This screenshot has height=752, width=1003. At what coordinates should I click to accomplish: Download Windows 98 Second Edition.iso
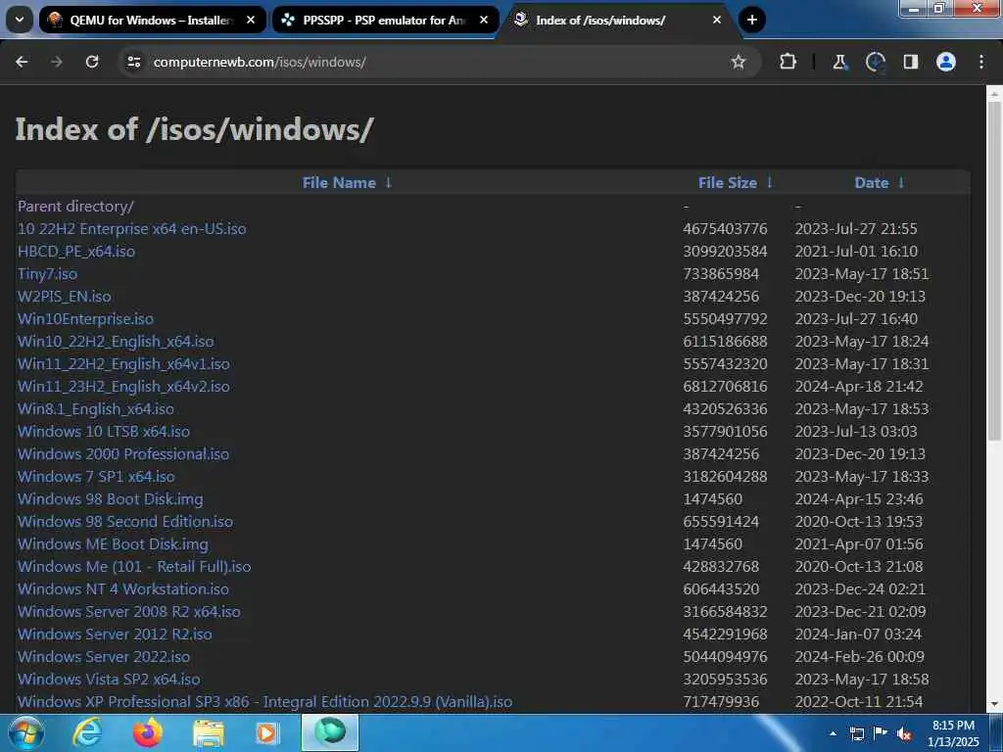click(x=125, y=522)
